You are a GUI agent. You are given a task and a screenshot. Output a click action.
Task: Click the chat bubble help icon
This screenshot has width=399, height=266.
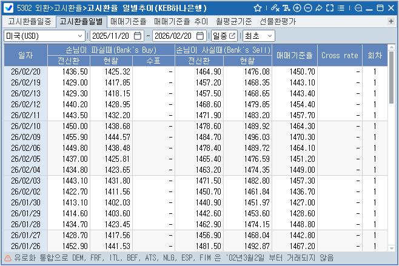[358, 8]
